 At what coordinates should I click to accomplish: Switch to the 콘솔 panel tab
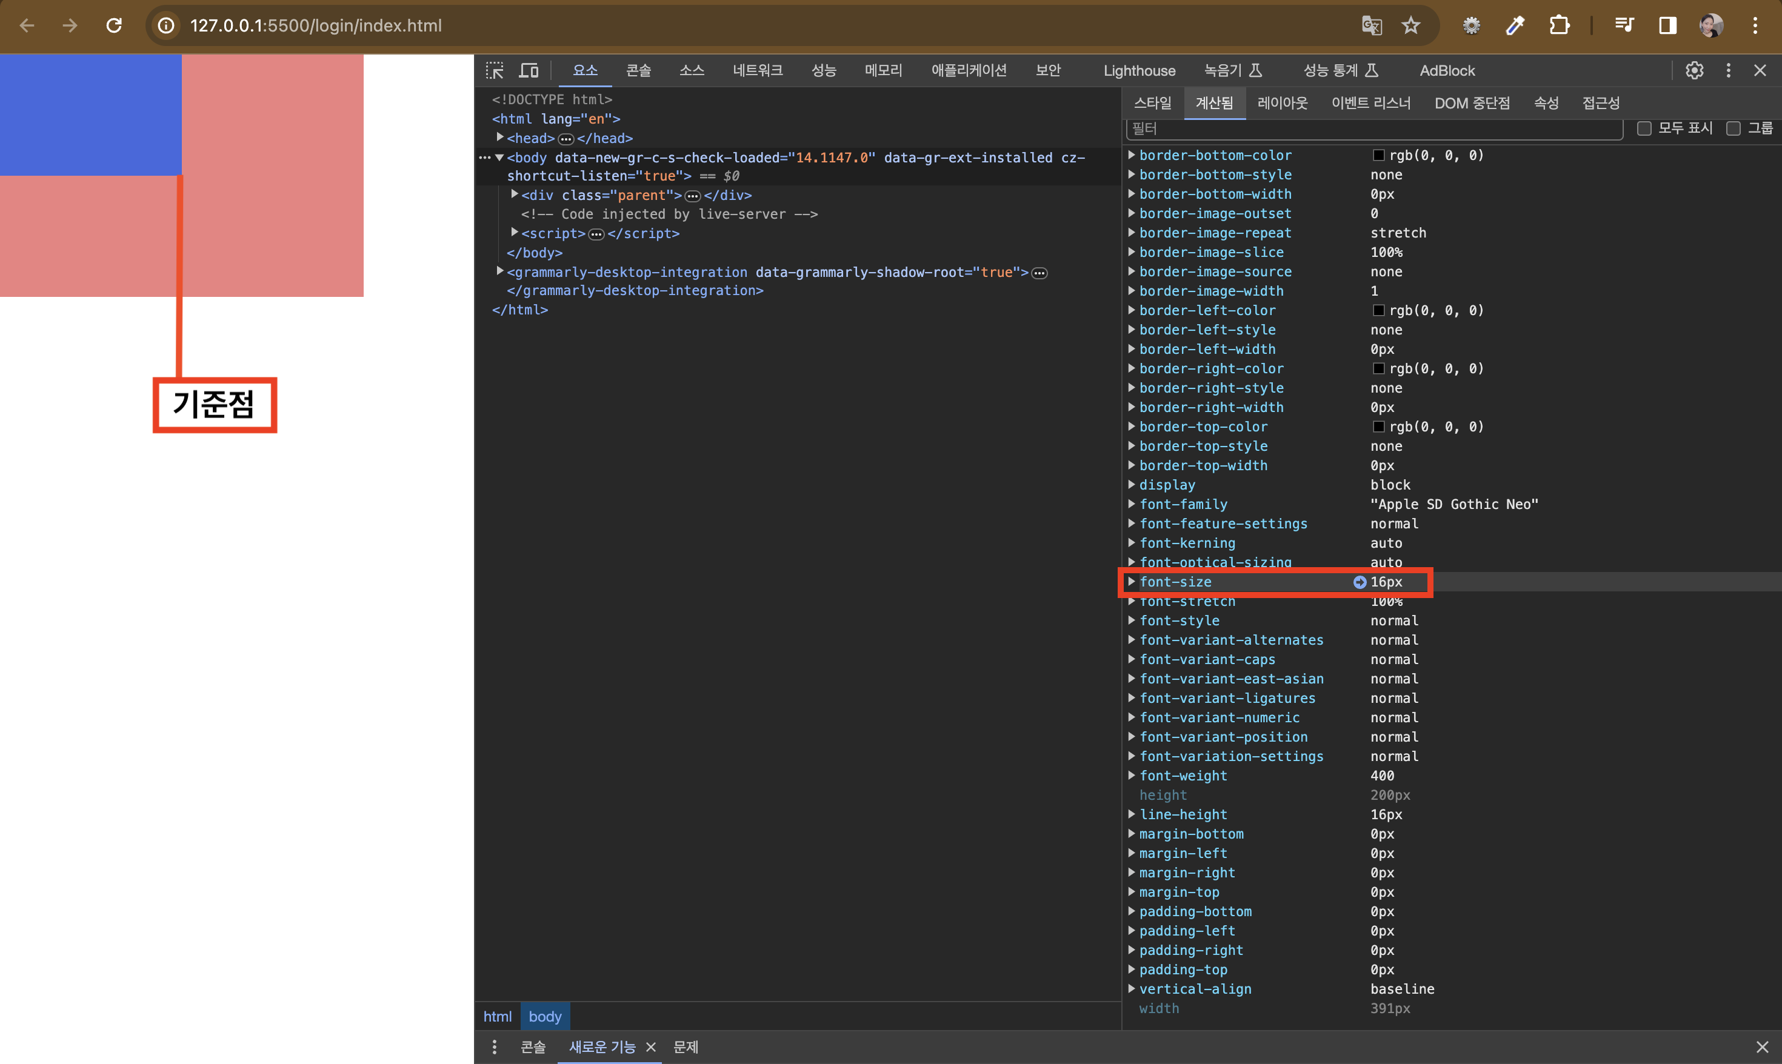tap(638, 70)
